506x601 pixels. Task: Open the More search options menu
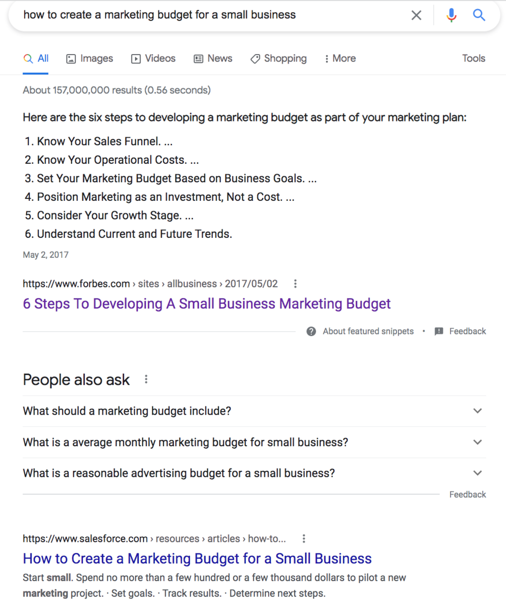(340, 59)
